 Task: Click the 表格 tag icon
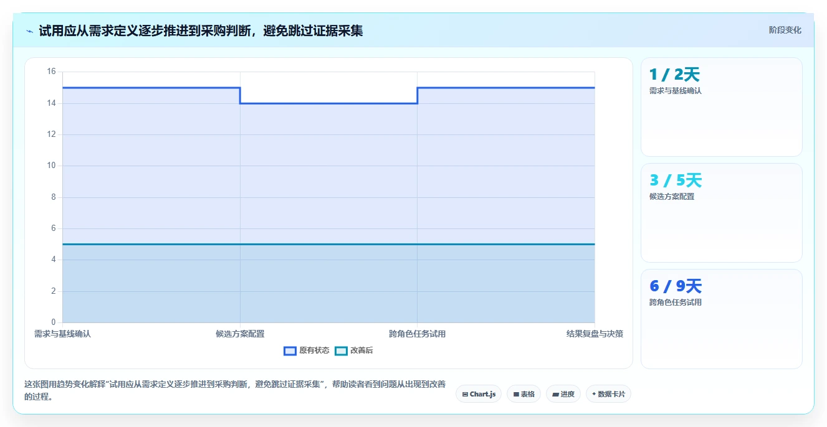(x=516, y=394)
